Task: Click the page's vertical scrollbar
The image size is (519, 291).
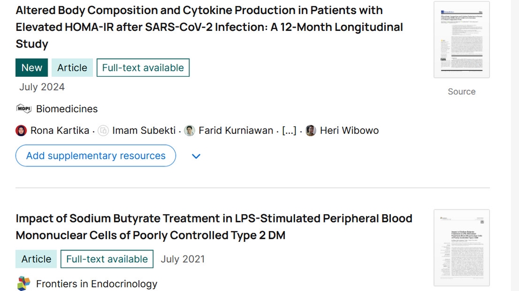Action: pyautogui.click(x=515, y=146)
